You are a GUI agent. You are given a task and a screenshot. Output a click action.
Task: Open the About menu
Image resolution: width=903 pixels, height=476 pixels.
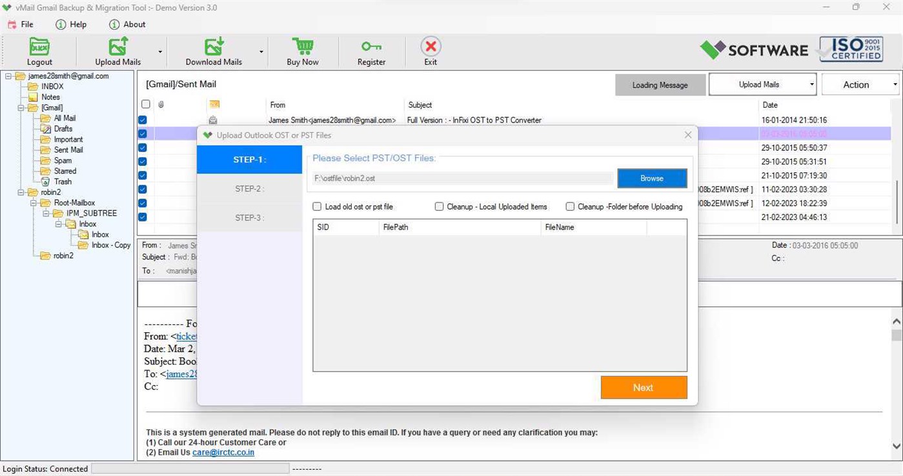click(127, 25)
